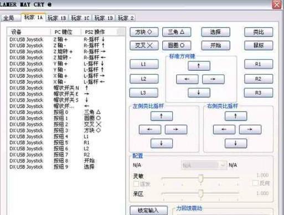
Task: Adjust the 呆区 dead zone slider
Action: tap(200, 193)
